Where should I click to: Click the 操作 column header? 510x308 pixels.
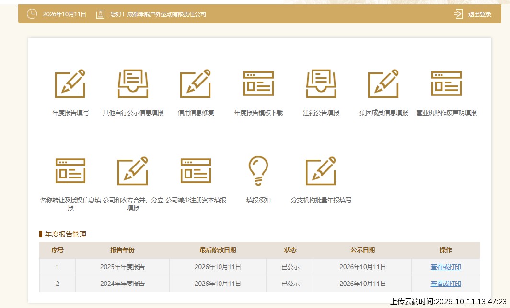(x=446, y=250)
